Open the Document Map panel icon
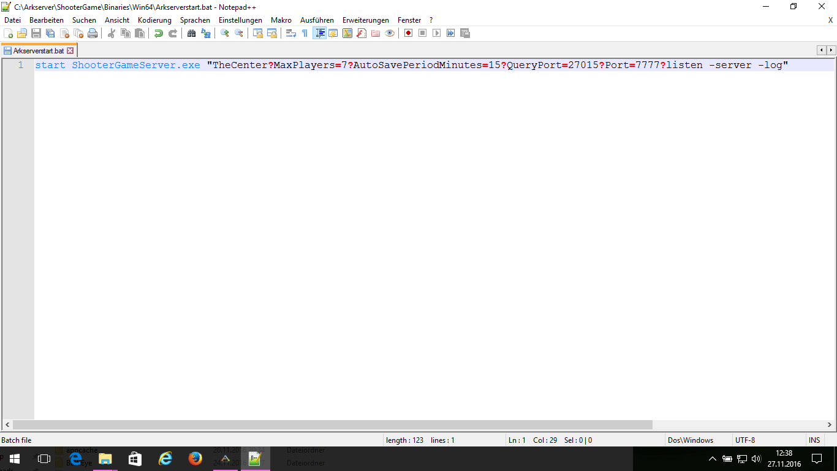837x471 pixels. pos(347,33)
